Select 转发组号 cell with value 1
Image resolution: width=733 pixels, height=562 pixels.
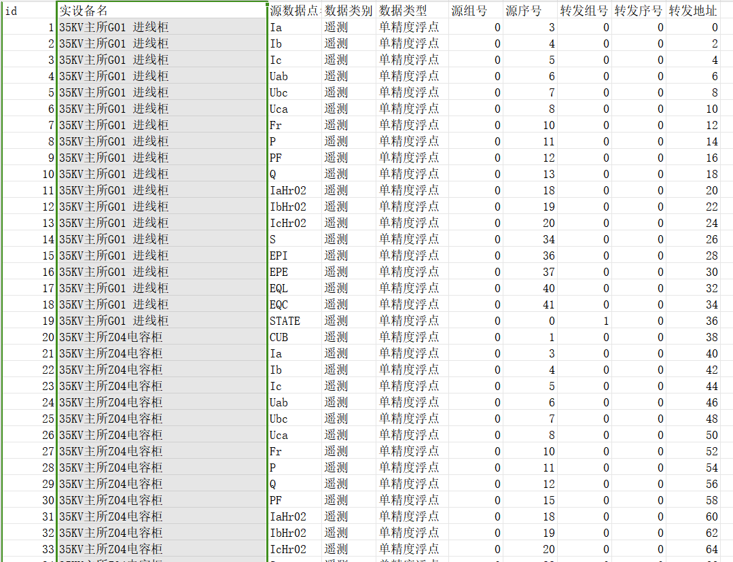pyautogui.click(x=584, y=321)
